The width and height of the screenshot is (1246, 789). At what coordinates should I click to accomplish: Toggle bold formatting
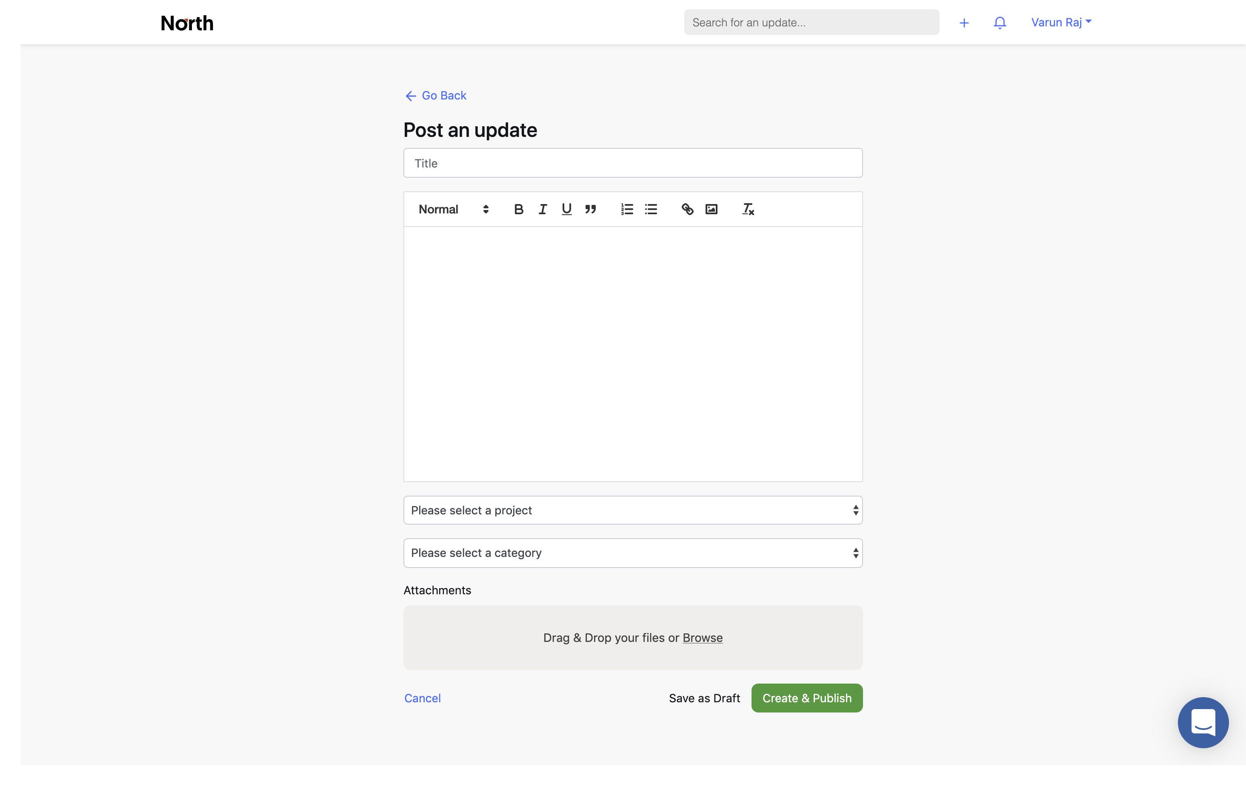coord(518,209)
